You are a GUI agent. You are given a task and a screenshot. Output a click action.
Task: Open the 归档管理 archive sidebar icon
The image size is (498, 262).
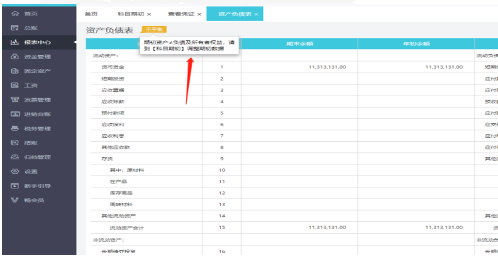point(15,157)
